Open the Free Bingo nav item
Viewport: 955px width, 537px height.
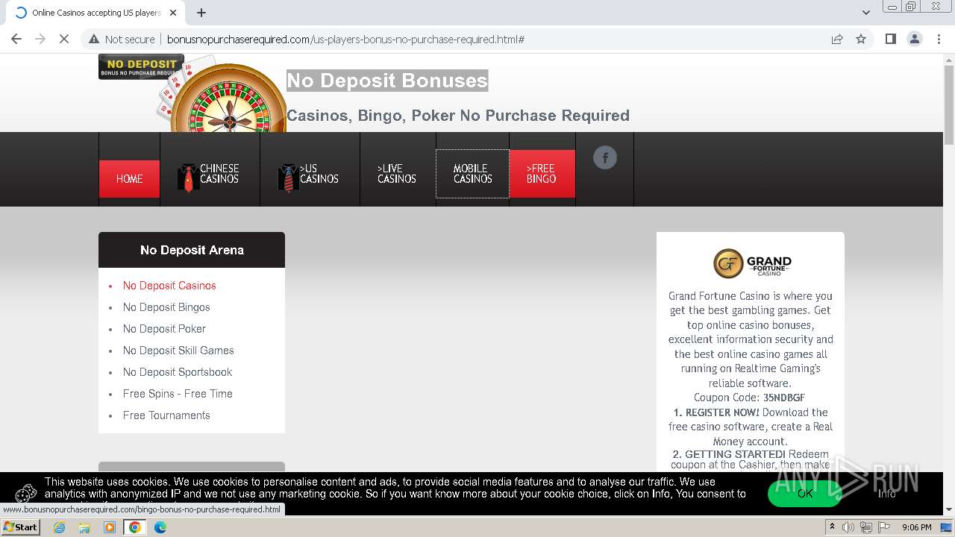click(x=542, y=174)
